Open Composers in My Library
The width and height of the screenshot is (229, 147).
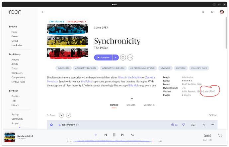pos(17,73)
